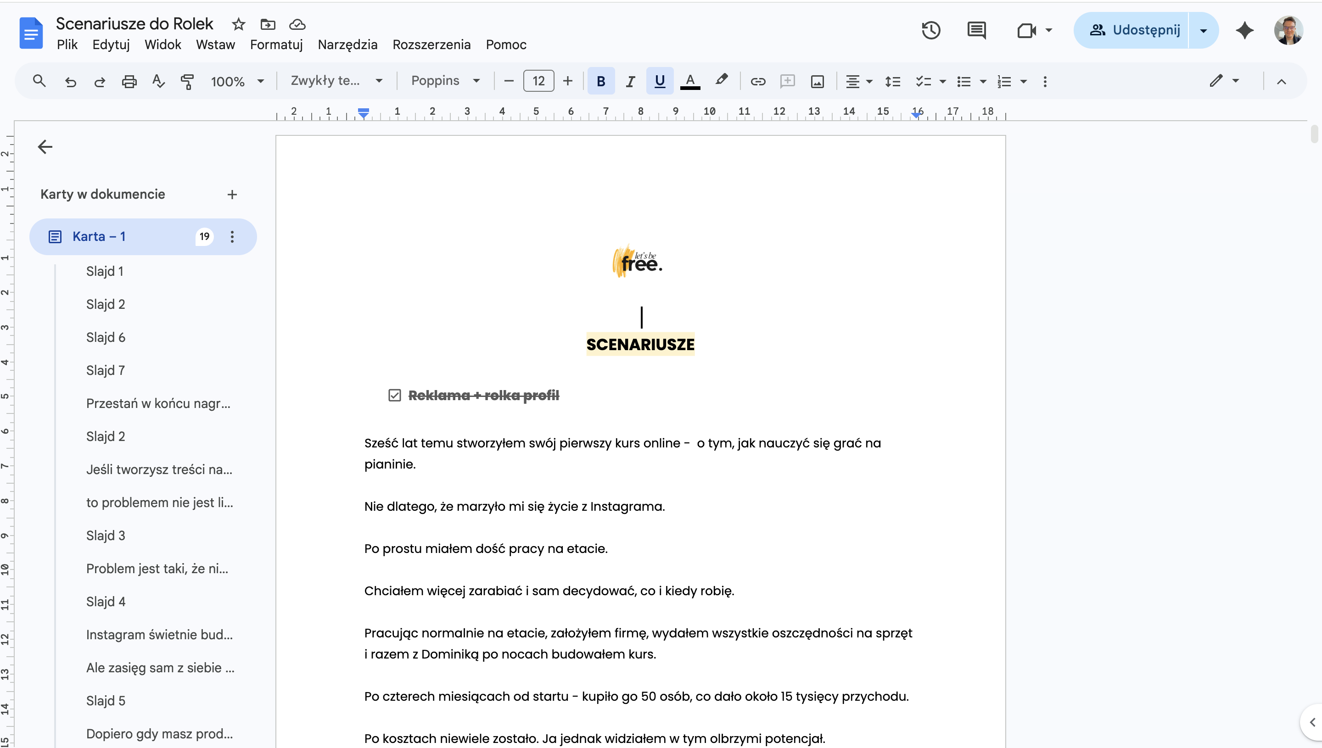
Task: Open the Widok menu
Action: tap(163, 45)
